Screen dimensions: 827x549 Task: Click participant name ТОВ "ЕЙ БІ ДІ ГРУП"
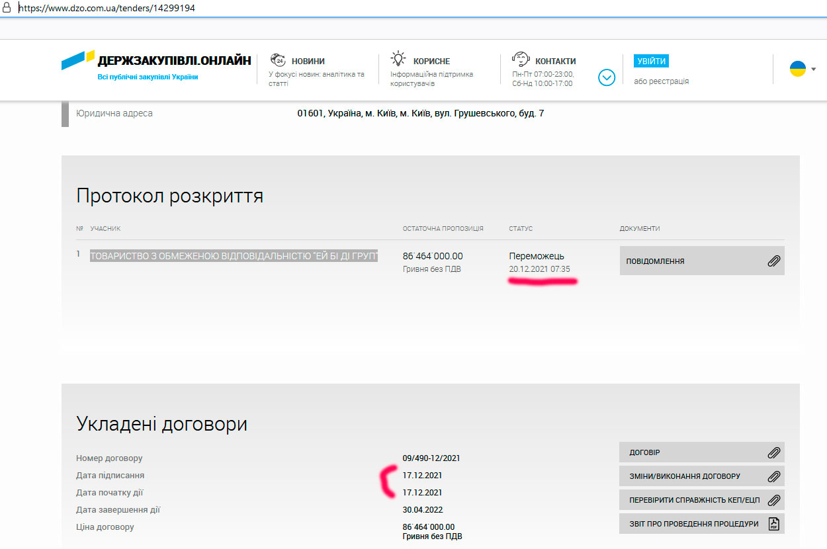(234, 256)
